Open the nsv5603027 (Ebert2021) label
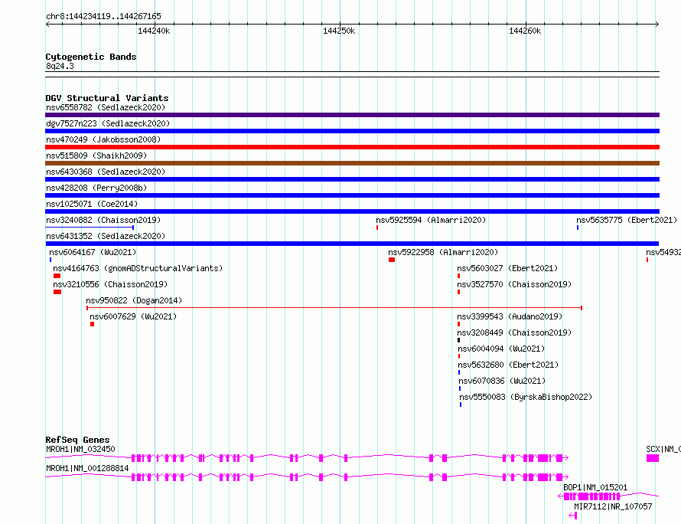 click(x=507, y=268)
